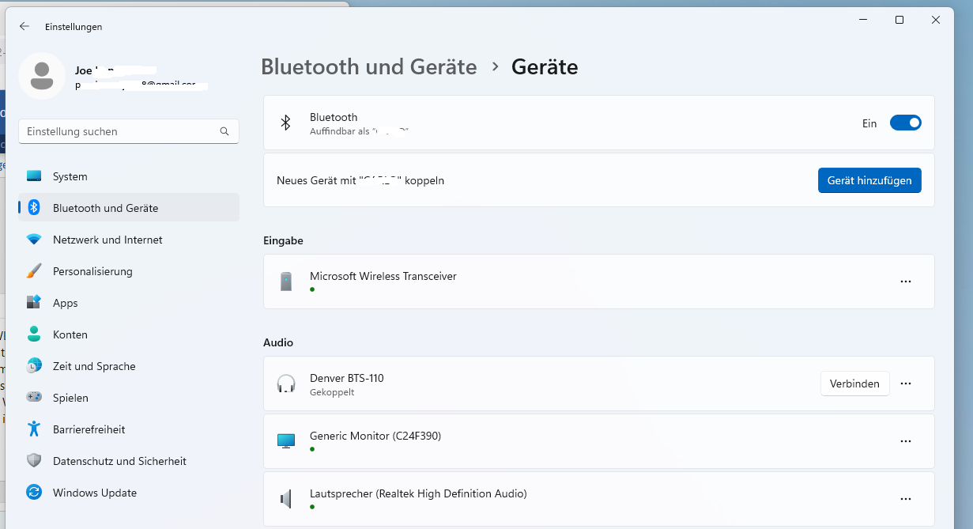973x529 pixels.
Task: Click the Eingabe section heading
Action: (283, 240)
